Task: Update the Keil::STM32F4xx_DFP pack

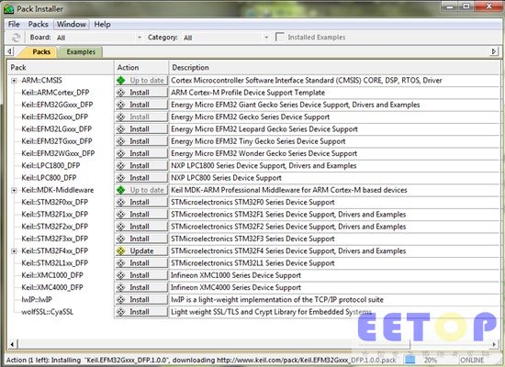Action: pyautogui.click(x=141, y=250)
